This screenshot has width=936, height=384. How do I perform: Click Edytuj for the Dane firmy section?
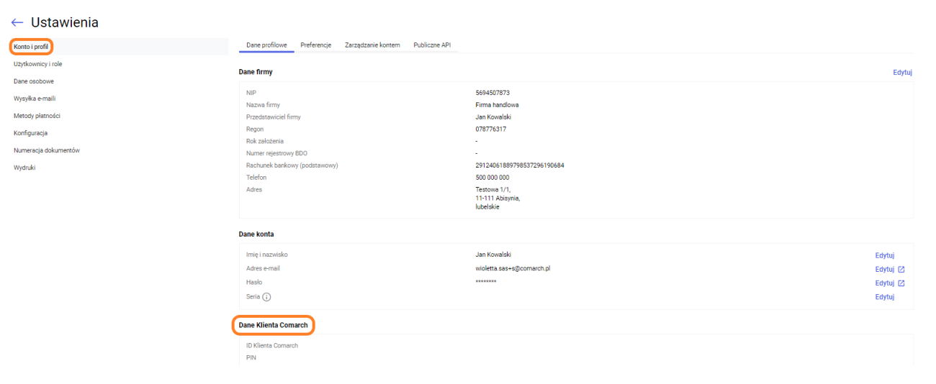[x=902, y=73]
